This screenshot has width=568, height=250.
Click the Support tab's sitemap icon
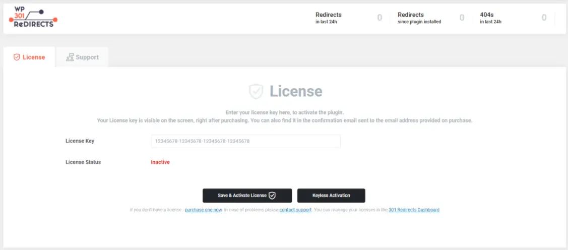click(x=70, y=57)
